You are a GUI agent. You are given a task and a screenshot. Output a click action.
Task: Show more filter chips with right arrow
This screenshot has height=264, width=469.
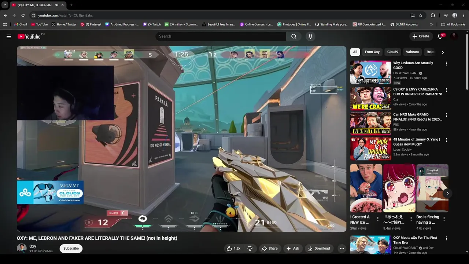click(443, 52)
